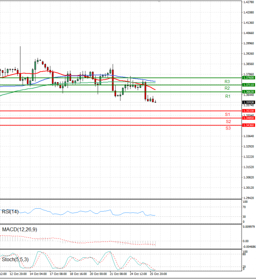This screenshot has width=256, height=279.
Task: Click the R1 resistance label
Action: point(227,97)
